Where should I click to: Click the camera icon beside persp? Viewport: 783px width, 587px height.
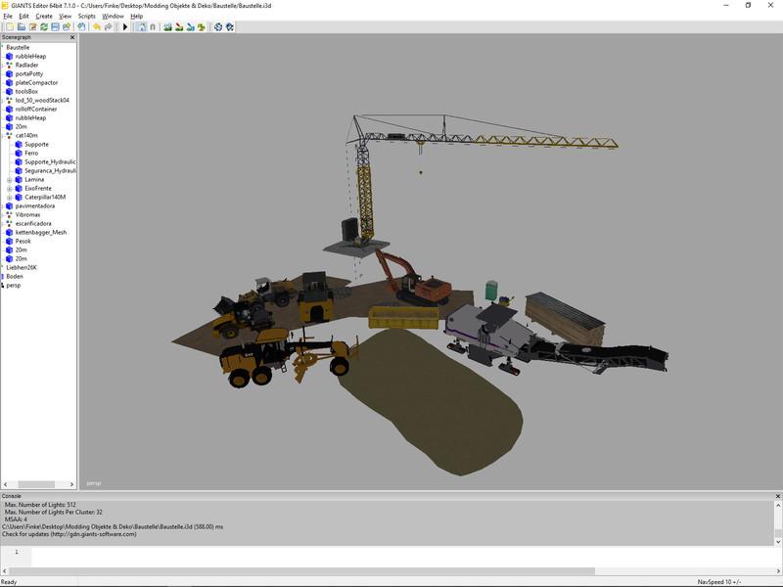(3, 285)
